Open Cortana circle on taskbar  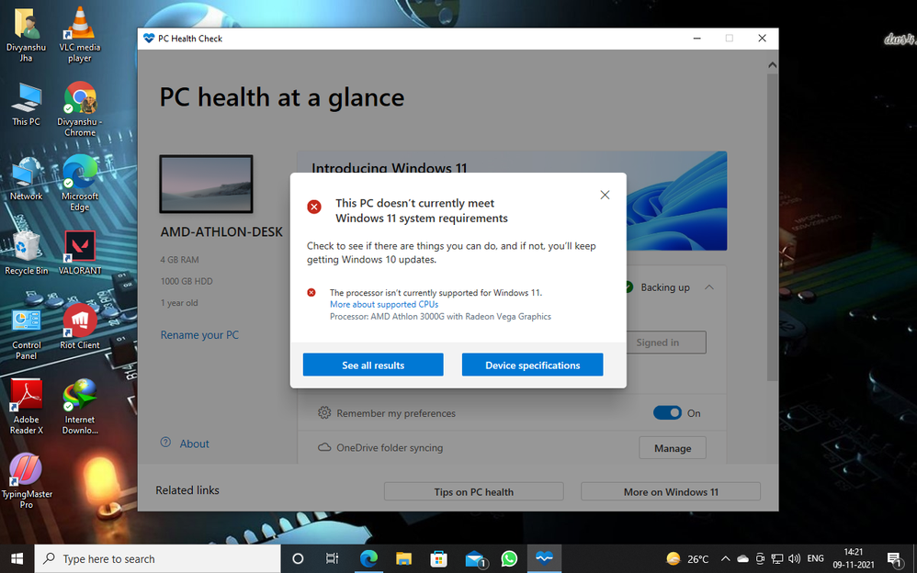(298, 558)
